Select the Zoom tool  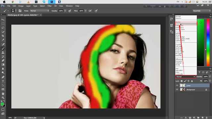pyautogui.click(x=3, y=98)
